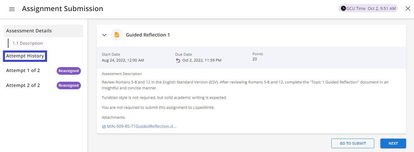This screenshot has width=414, height=152.
Task: Click the external link icon before attachment name
Action: tap(104, 127)
